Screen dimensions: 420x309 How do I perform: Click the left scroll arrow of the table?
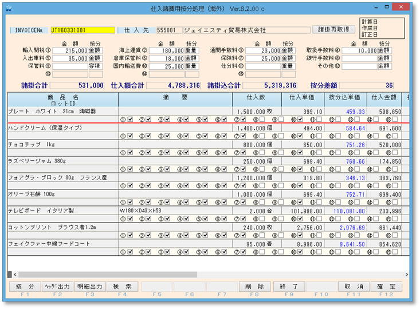pyautogui.click(x=15, y=275)
